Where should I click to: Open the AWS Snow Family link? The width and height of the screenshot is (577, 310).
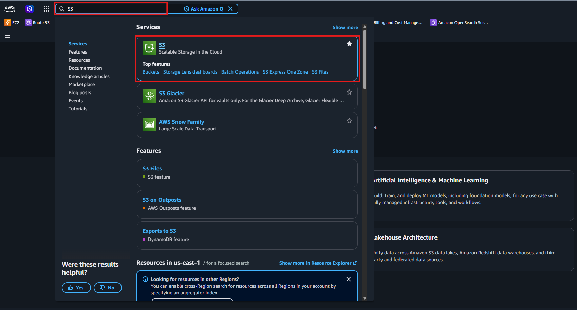181,122
